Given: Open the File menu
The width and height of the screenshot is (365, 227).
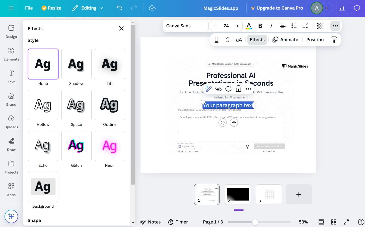Looking at the screenshot, I should tap(29, 8).
